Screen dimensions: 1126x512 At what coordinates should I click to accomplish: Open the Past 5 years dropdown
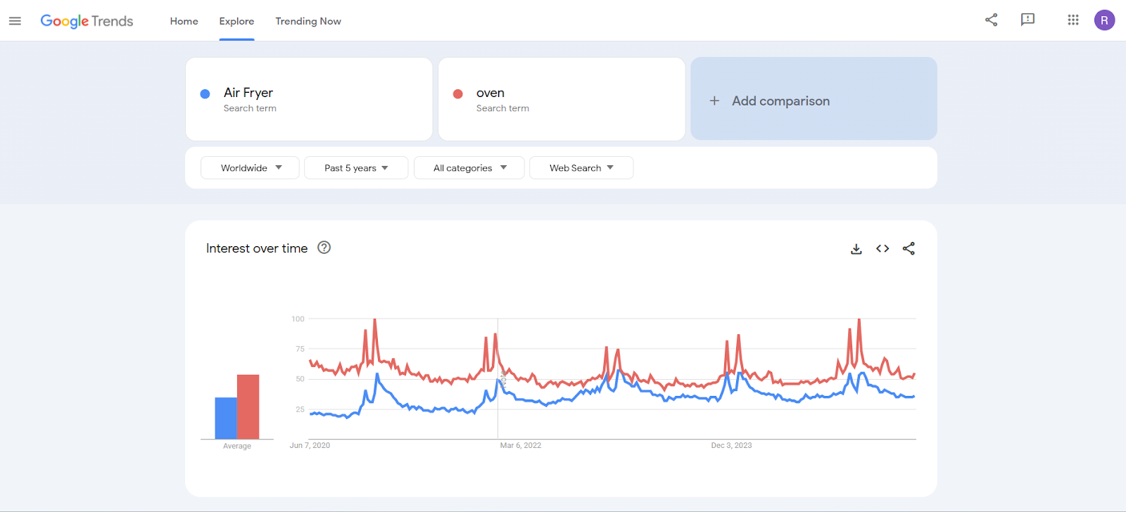click(x=356, y=168)
